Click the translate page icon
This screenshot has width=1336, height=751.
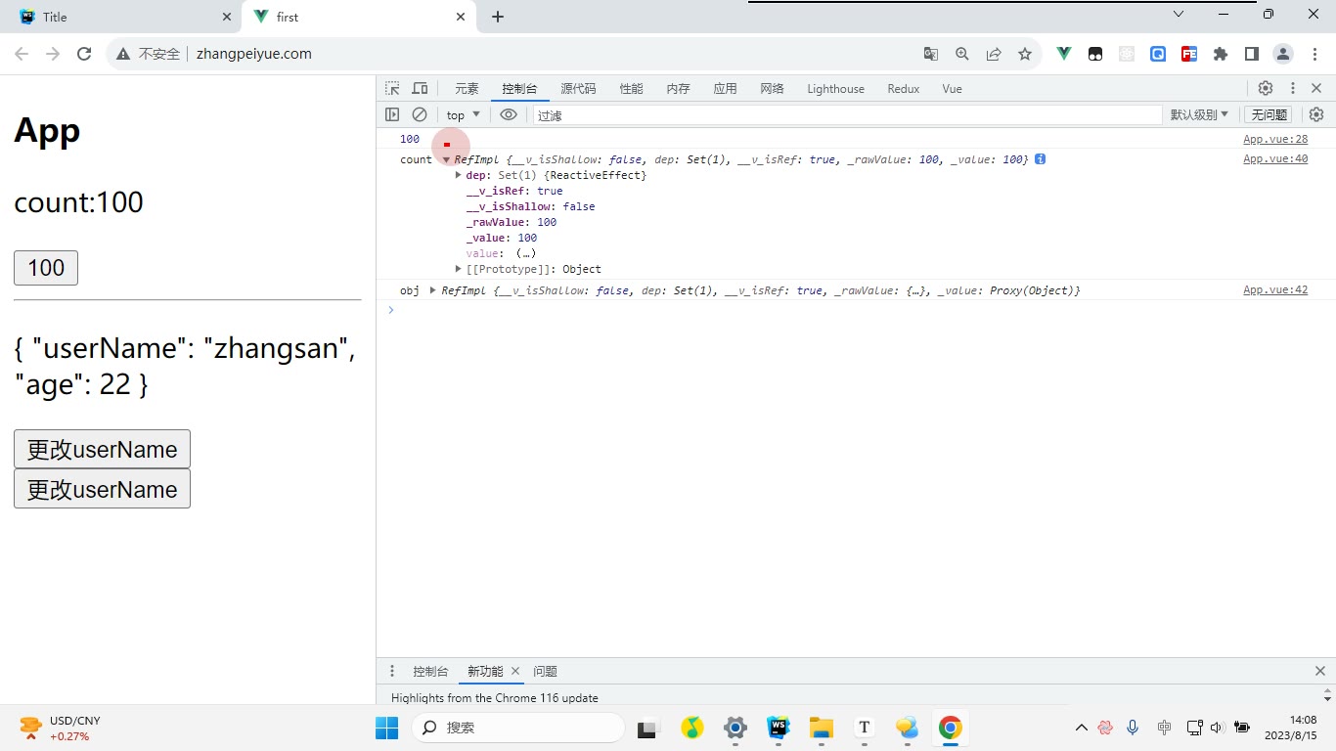tap(931, 54)
